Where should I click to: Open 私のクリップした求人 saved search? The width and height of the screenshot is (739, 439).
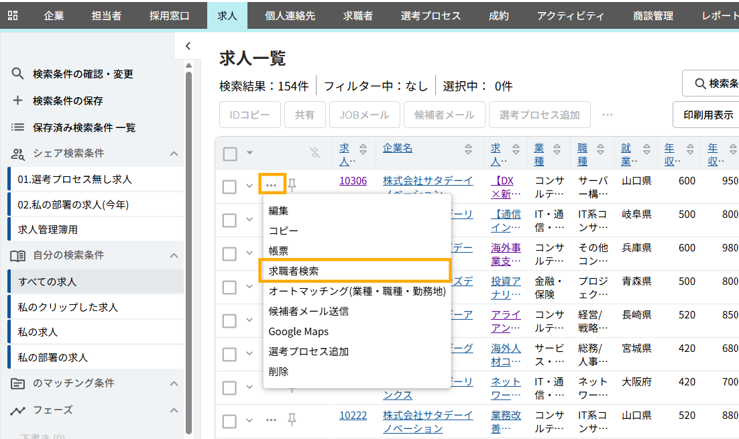(68, 307)
